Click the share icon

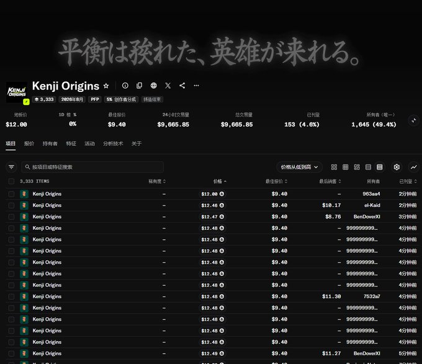point(182,86)
